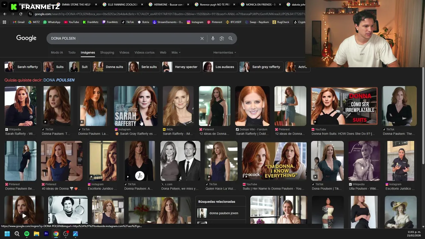This screenshot has width=425, height=239.
Task: Open the apps grid in bookmarks bar
Action: click(4, 22)
